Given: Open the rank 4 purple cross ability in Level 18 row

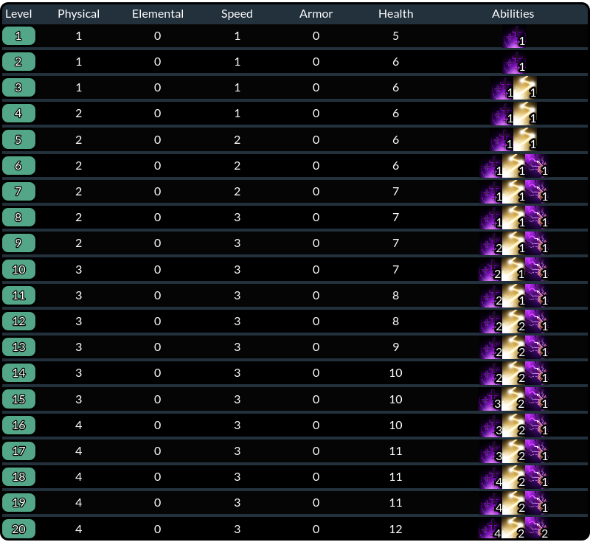Looking at the screenshot, I should pyautogui.click(x=491, y=477).
